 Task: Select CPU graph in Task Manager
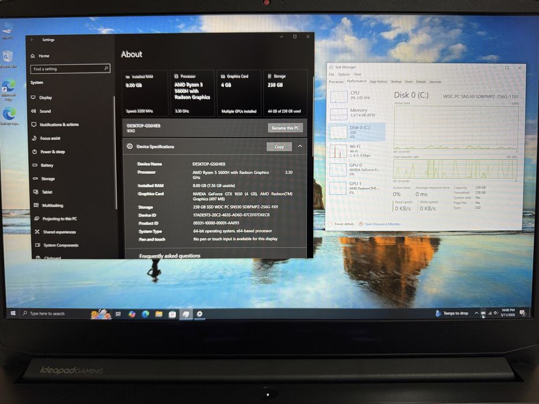pos(357,96)
